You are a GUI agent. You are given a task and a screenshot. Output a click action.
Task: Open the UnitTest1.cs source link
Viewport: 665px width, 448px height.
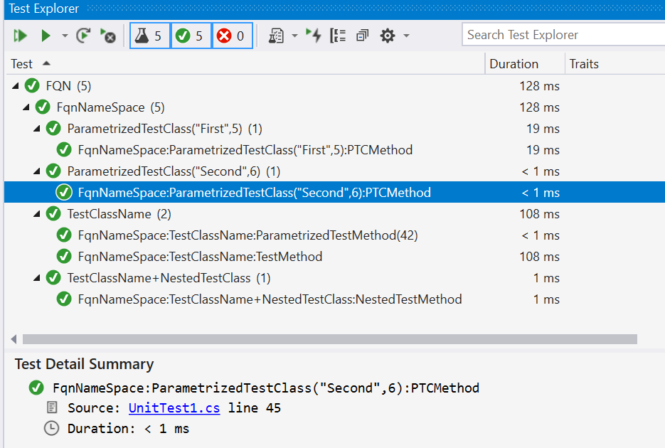[174, 407]
